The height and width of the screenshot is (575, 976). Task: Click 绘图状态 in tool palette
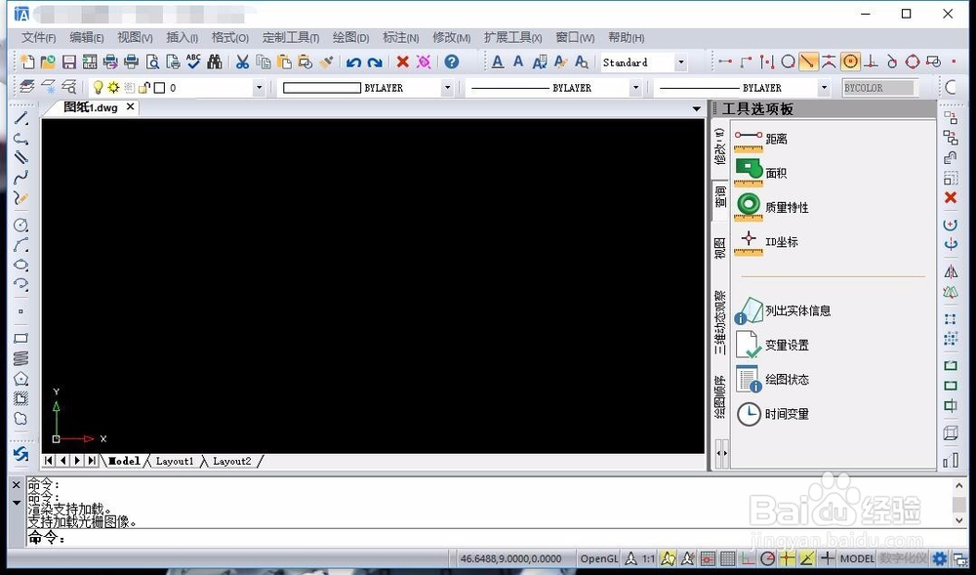(x=772, y=379)
